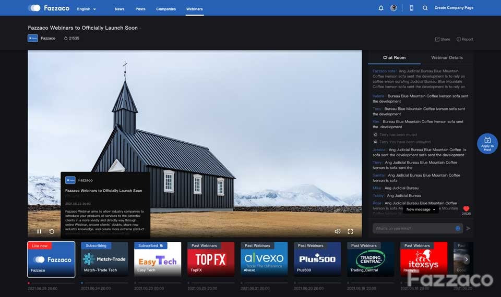
Task: Click the chat message input field
Action: click(417, 228)
